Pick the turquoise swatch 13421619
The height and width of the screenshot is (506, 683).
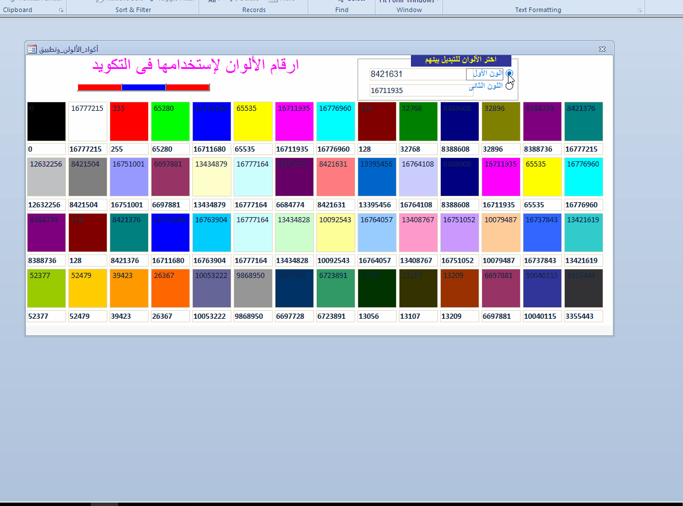pyautogui.click(x=584, y=233)
